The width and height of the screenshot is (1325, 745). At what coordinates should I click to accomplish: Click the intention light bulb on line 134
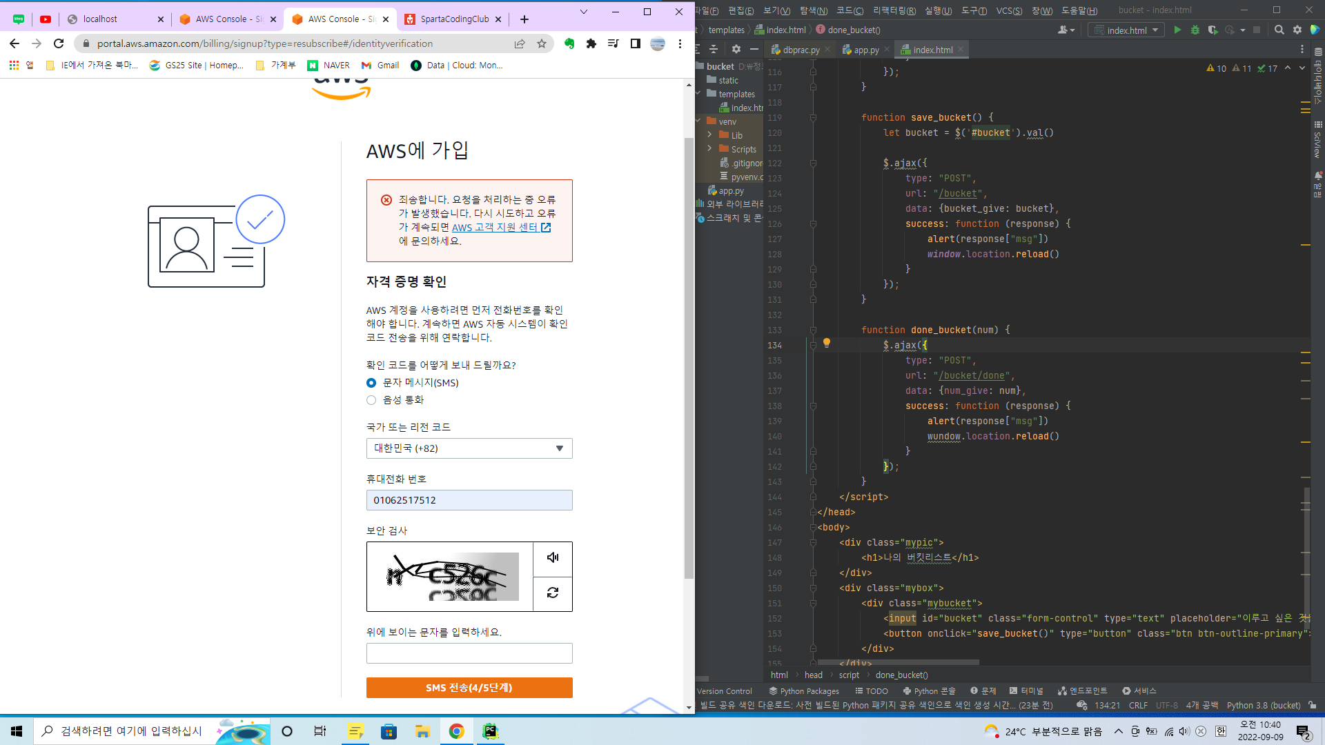(826, 343)
